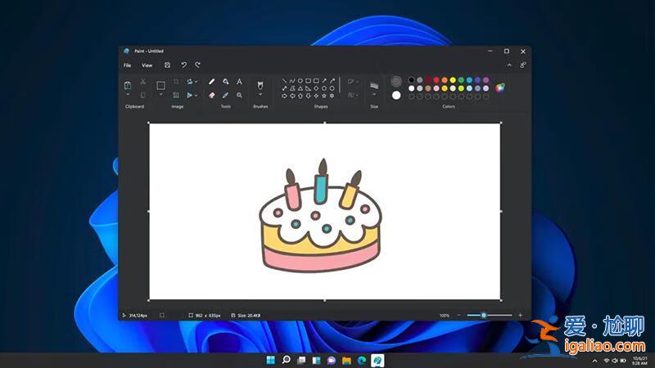Activate the Text tool
Image resolution: width=655 pixels, height=368 pixels.
click(x=239, y=82)
